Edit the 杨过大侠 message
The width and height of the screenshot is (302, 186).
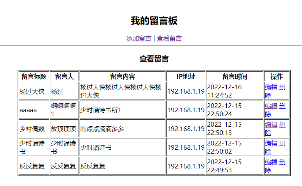[x=271, y=87]
